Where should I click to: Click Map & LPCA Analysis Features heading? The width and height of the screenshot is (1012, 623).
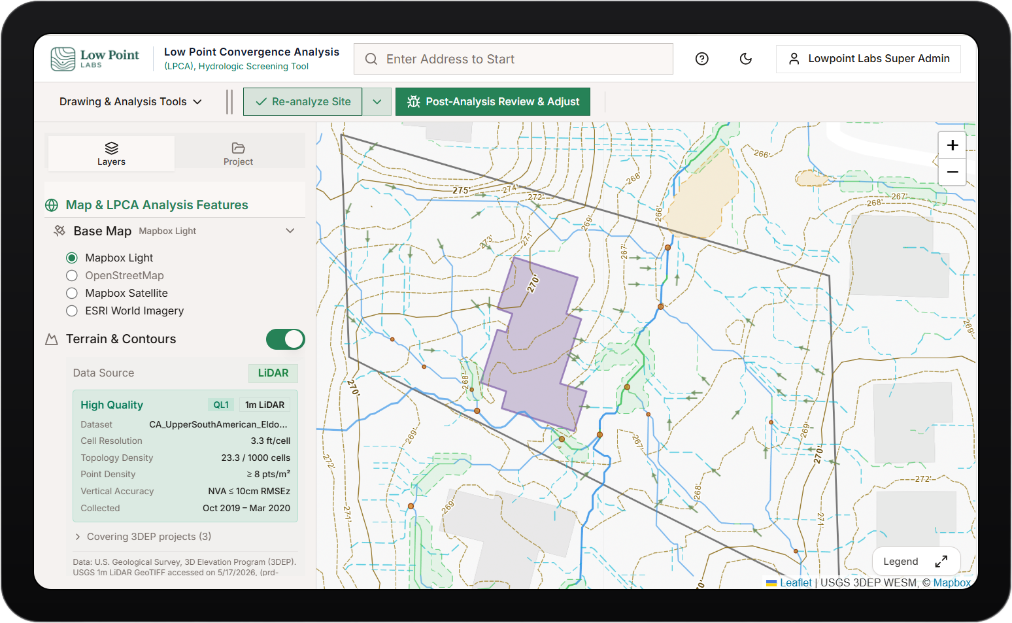157,205
